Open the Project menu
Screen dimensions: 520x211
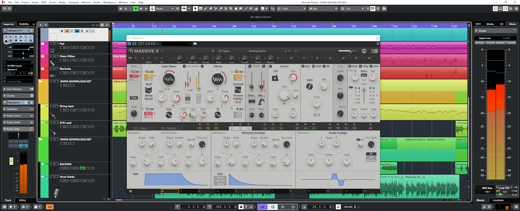coord(25,2)
